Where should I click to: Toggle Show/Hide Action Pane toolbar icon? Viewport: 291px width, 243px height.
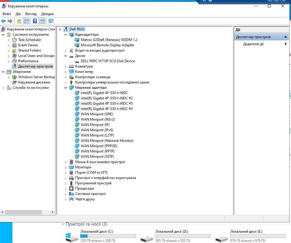pos(42,21)
